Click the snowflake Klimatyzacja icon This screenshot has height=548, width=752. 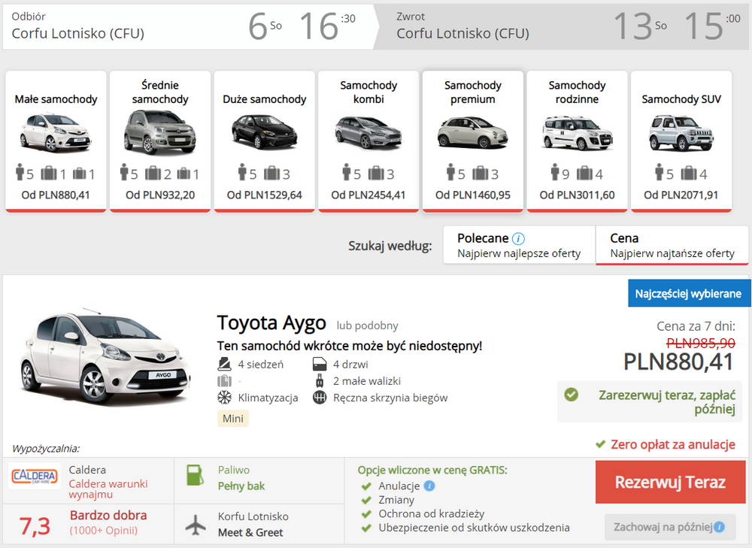point(224,398)
